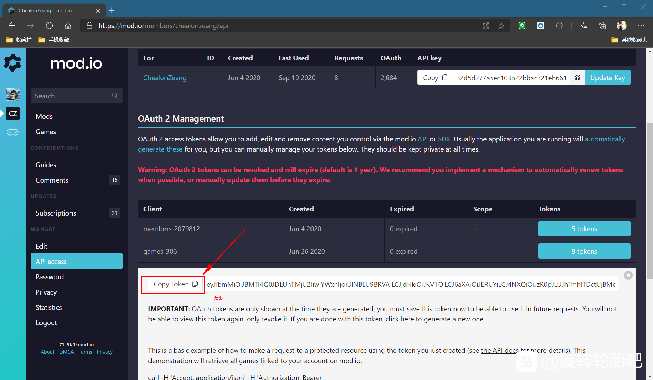Image resolution: width=653 pixels, height=380 pixels.
Task: Select the API access menu item
Action: (x=77, y=261)
